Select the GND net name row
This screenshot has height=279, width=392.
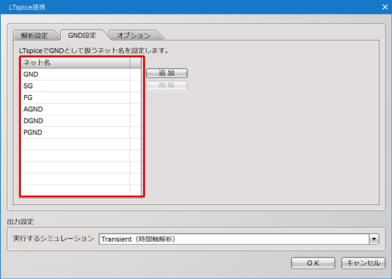(x=75, y=74)
